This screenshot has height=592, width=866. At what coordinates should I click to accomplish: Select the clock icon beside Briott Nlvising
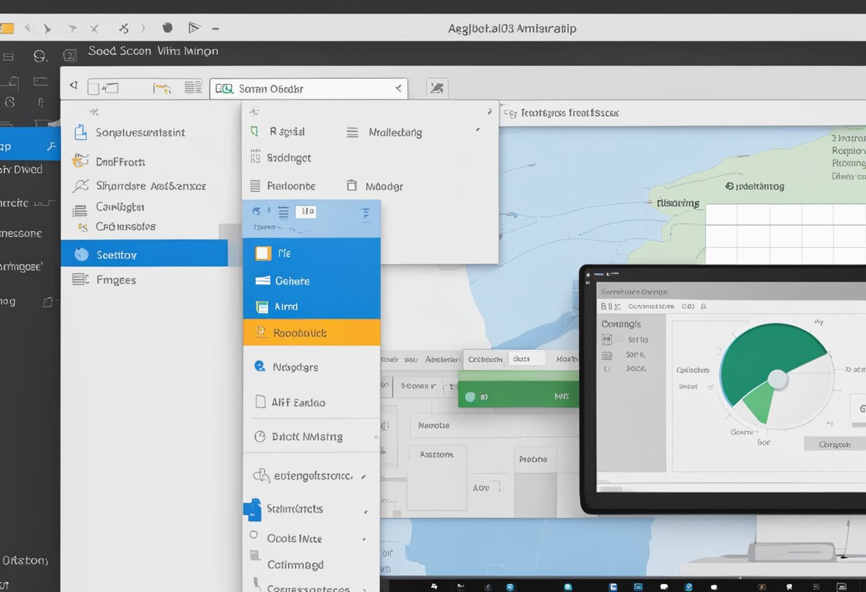tap(260, 435)
